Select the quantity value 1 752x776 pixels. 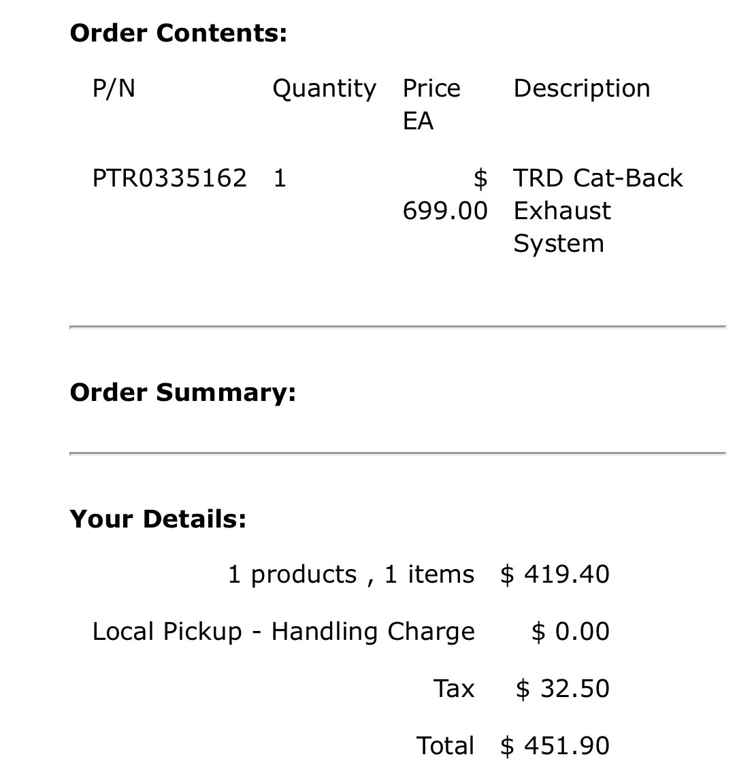pos(280,178)
